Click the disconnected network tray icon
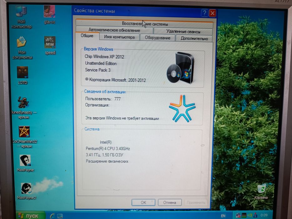 coord(238,216)
